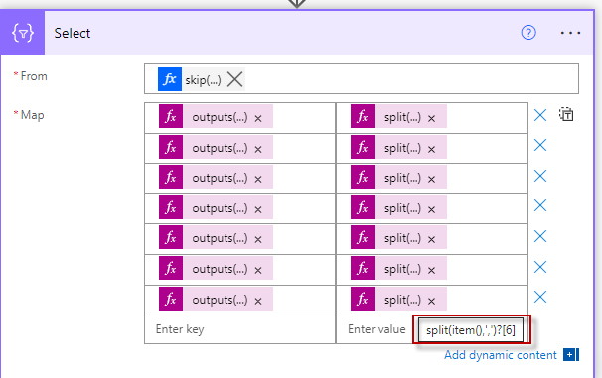Click the Select action filter icon
Screen dimensions: 602x378
[x=23, y=33]
